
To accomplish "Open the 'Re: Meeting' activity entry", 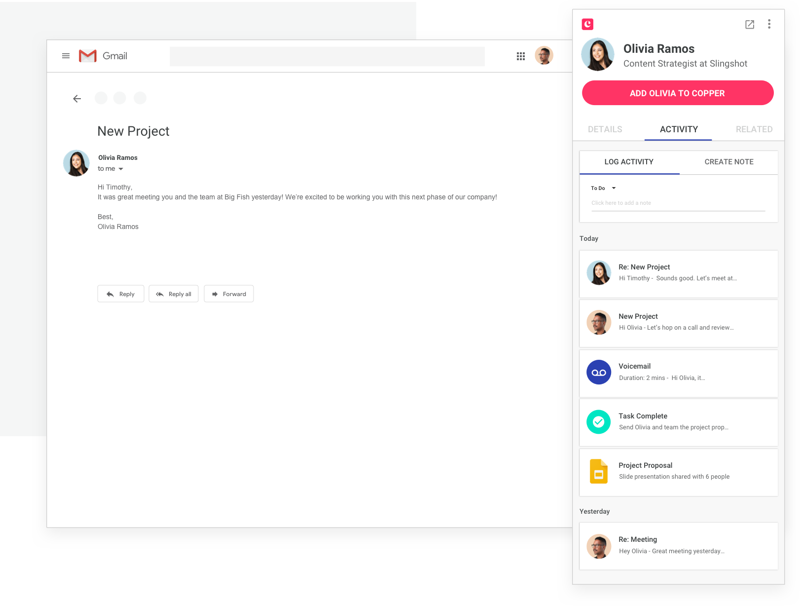I will [x=679, y=546].
